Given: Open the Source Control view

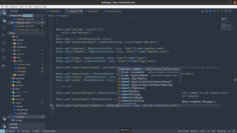Looking at the screenshot, I should click(4, 20).
